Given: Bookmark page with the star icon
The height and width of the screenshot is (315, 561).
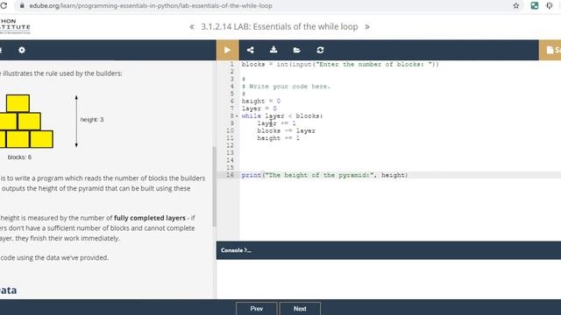Looking at the screenshot, I should (x=516, y=6).
